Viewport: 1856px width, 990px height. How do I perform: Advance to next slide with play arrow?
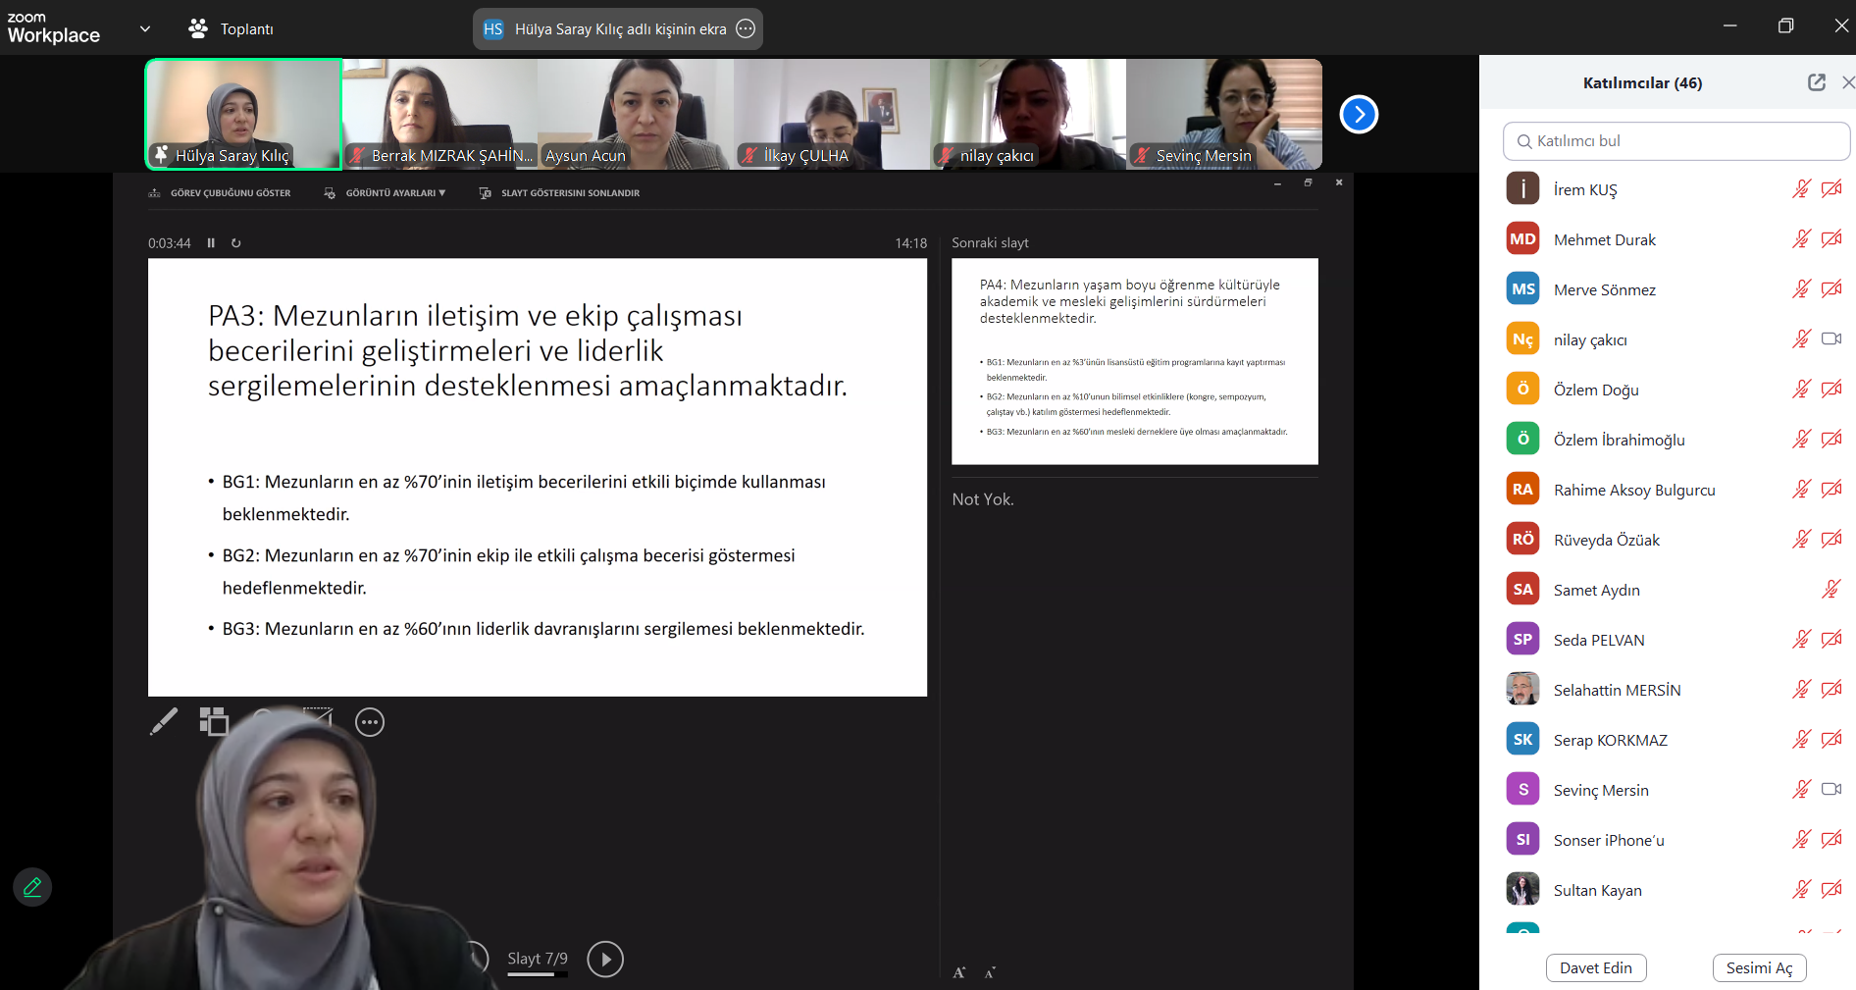click(605, 959)
